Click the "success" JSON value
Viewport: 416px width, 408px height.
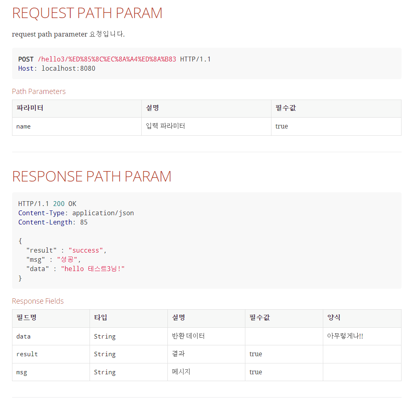[x=86, y=251]
